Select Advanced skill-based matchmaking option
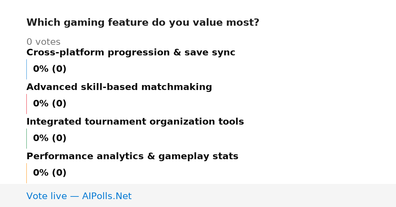The width and height of the screenshot is (396, 207). pyautogui.click(x=119, y=87)
